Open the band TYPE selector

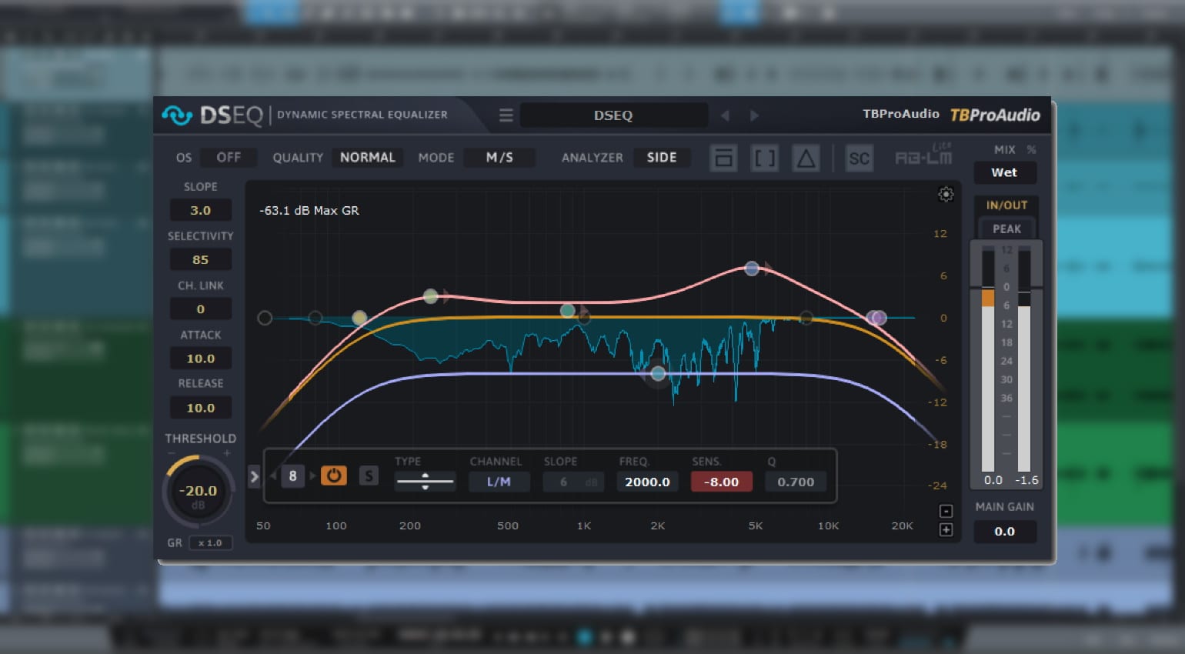425,481
